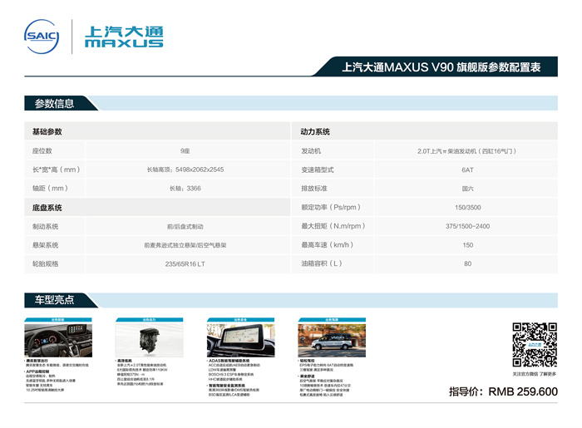Select the 参数信息 section header
Image resolution: width=582 pixels, height=428 pixels.
click(55, 104)
